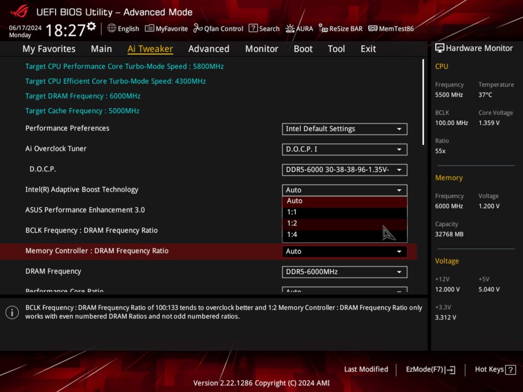Select DRAM Frequency label

pos(53,272)
